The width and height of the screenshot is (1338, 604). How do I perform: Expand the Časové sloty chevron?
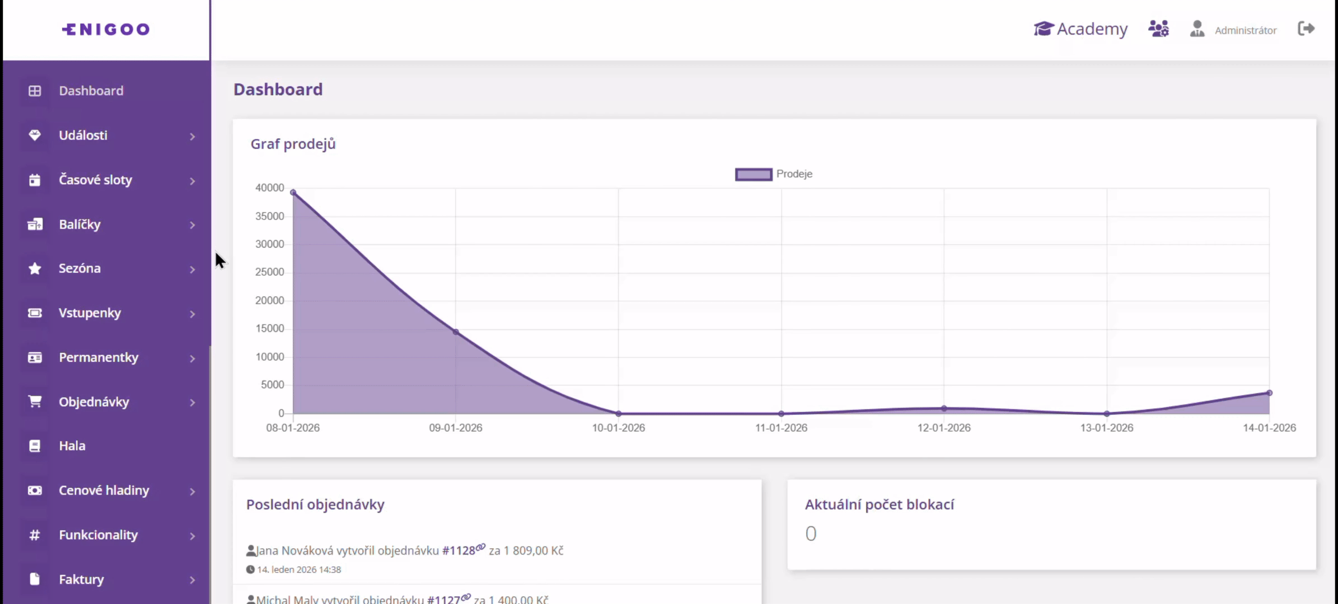tap(192, 181)
